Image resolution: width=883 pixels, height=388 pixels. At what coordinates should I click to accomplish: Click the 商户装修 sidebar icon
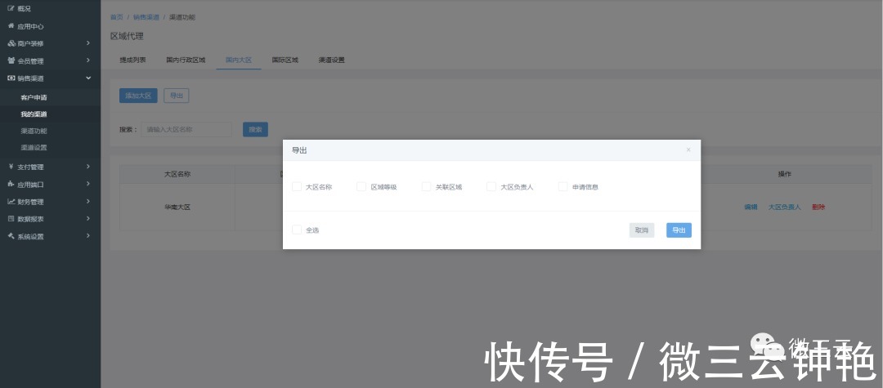[11, 43]
